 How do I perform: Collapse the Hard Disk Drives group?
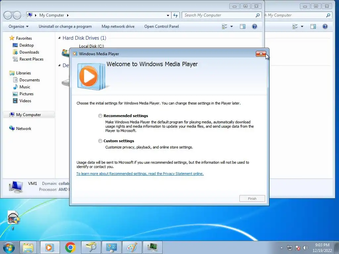60,38
